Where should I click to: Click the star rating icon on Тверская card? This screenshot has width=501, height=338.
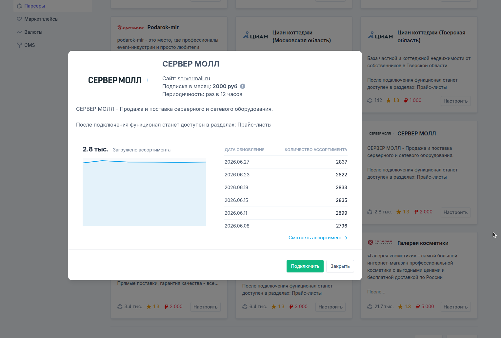click(389, 100)
